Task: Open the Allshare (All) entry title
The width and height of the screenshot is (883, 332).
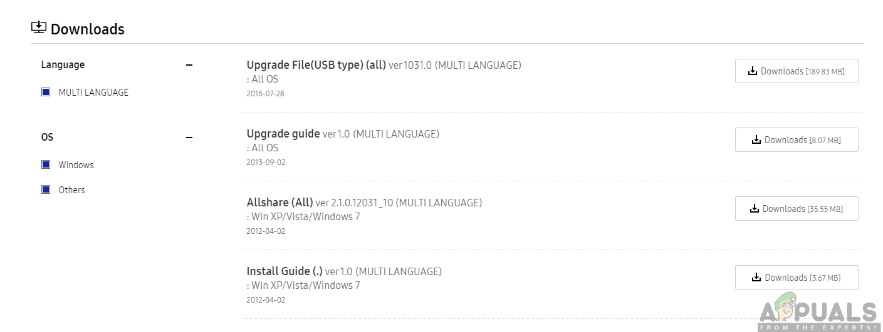Action: click(280, 202)
